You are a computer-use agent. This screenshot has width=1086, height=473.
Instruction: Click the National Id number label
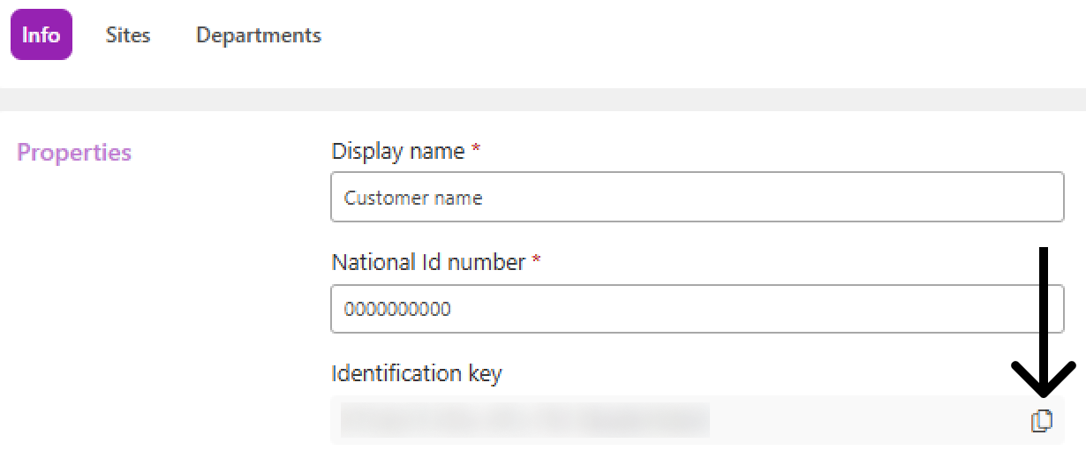(x=428, y=262)
